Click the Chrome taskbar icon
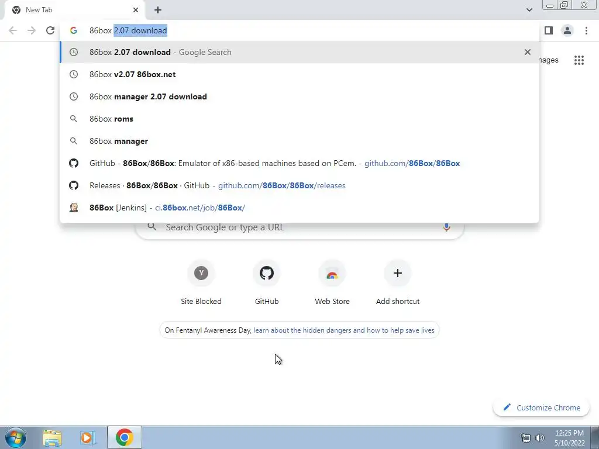599x449 pixels. pos(124,437)
